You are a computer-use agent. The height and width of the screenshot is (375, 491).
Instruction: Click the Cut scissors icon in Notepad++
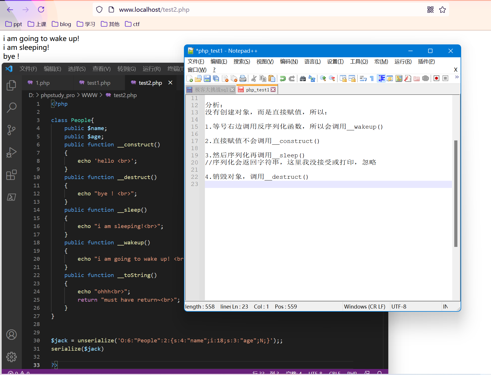254,78
